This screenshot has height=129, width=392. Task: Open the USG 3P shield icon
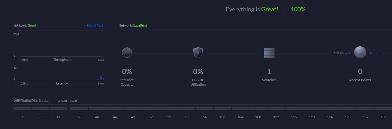tap(198, 53)
